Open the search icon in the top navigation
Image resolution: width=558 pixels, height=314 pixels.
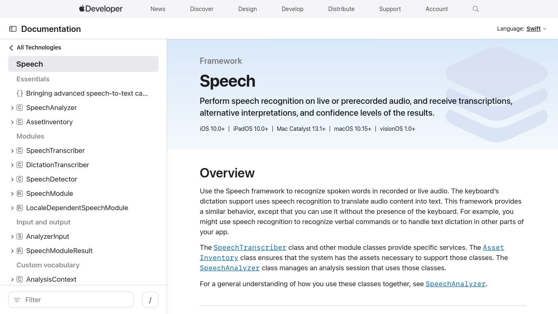pos(475,9)
